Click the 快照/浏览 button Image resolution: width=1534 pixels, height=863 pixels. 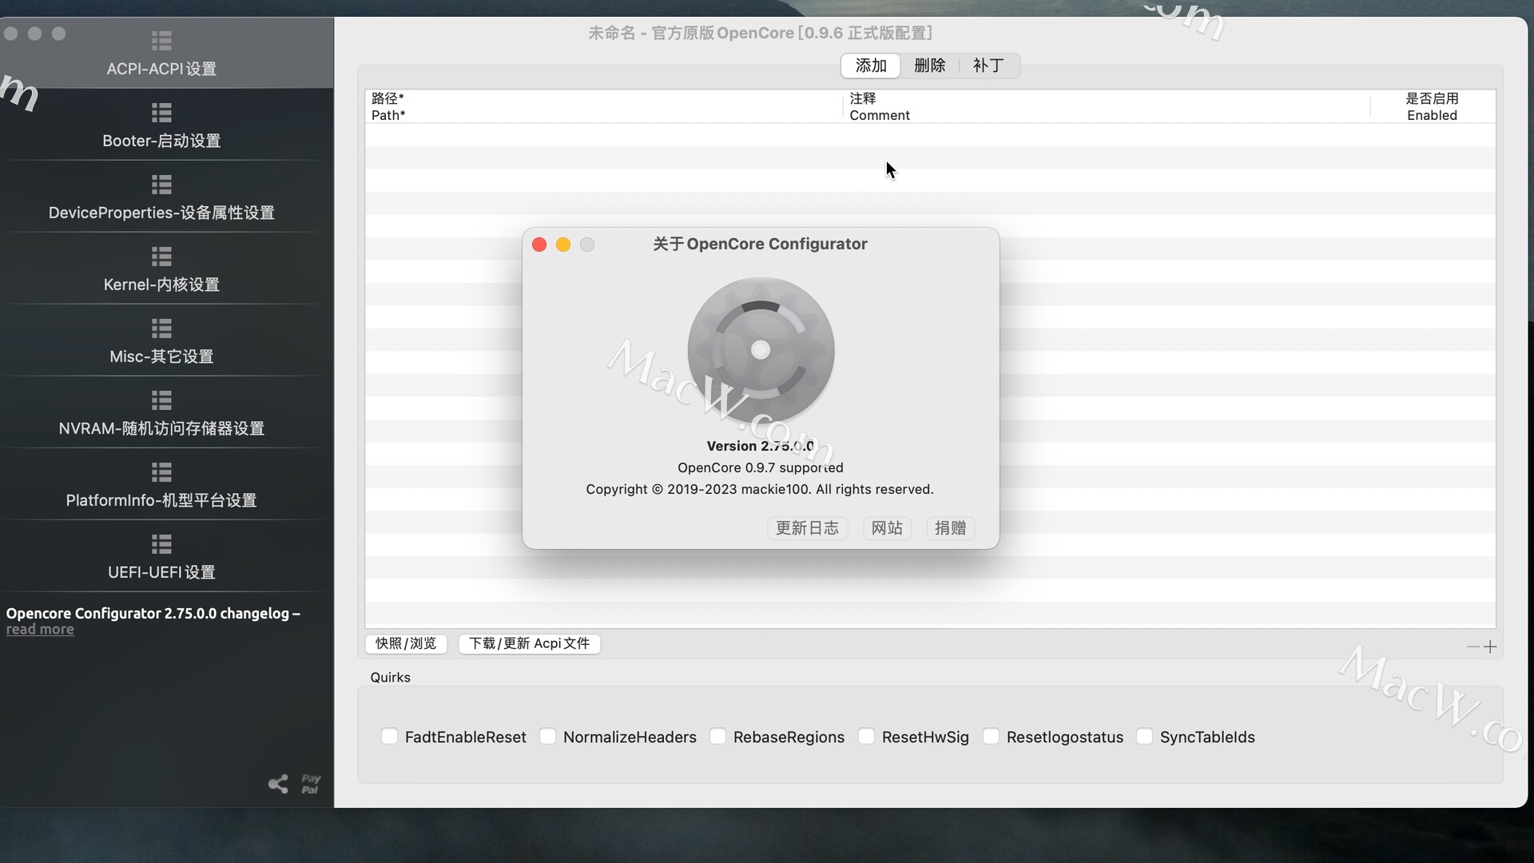tap(407, 643)
